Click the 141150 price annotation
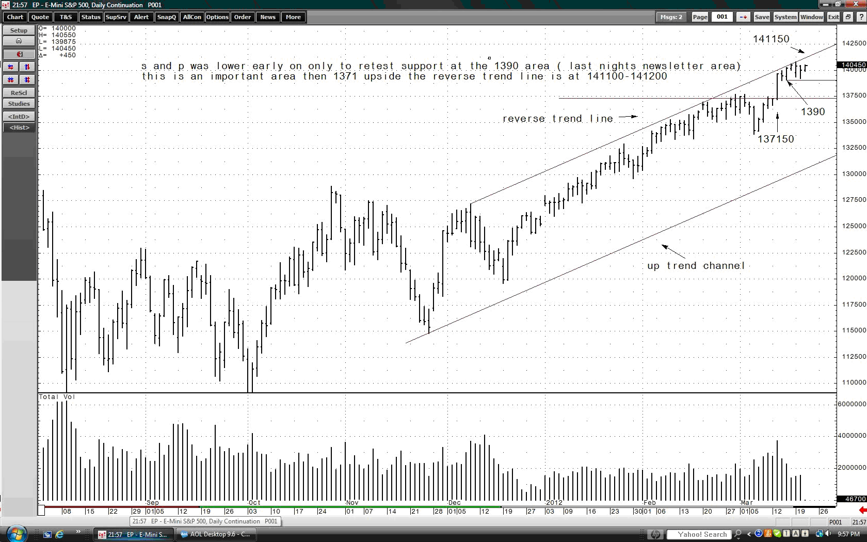 pyautogui.click(x=771, y=39)
